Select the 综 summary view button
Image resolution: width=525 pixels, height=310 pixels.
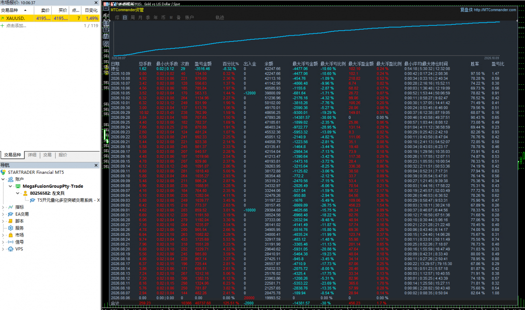tap(117, 17)
